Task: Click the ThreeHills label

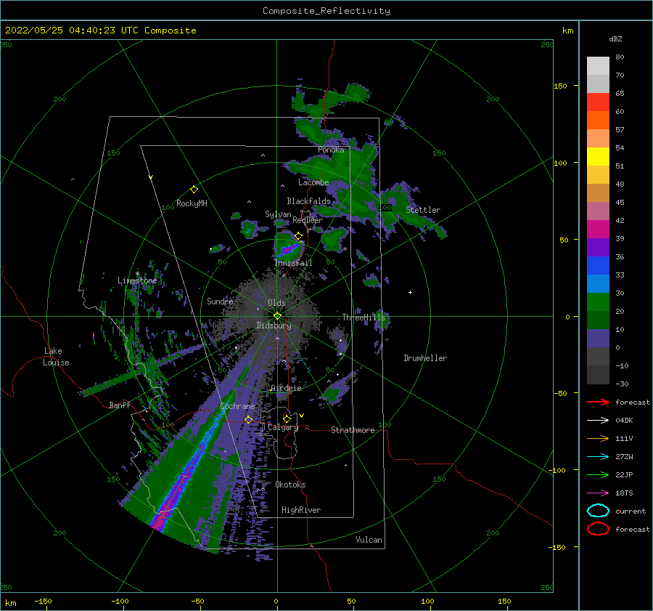Action: point(364,317)
